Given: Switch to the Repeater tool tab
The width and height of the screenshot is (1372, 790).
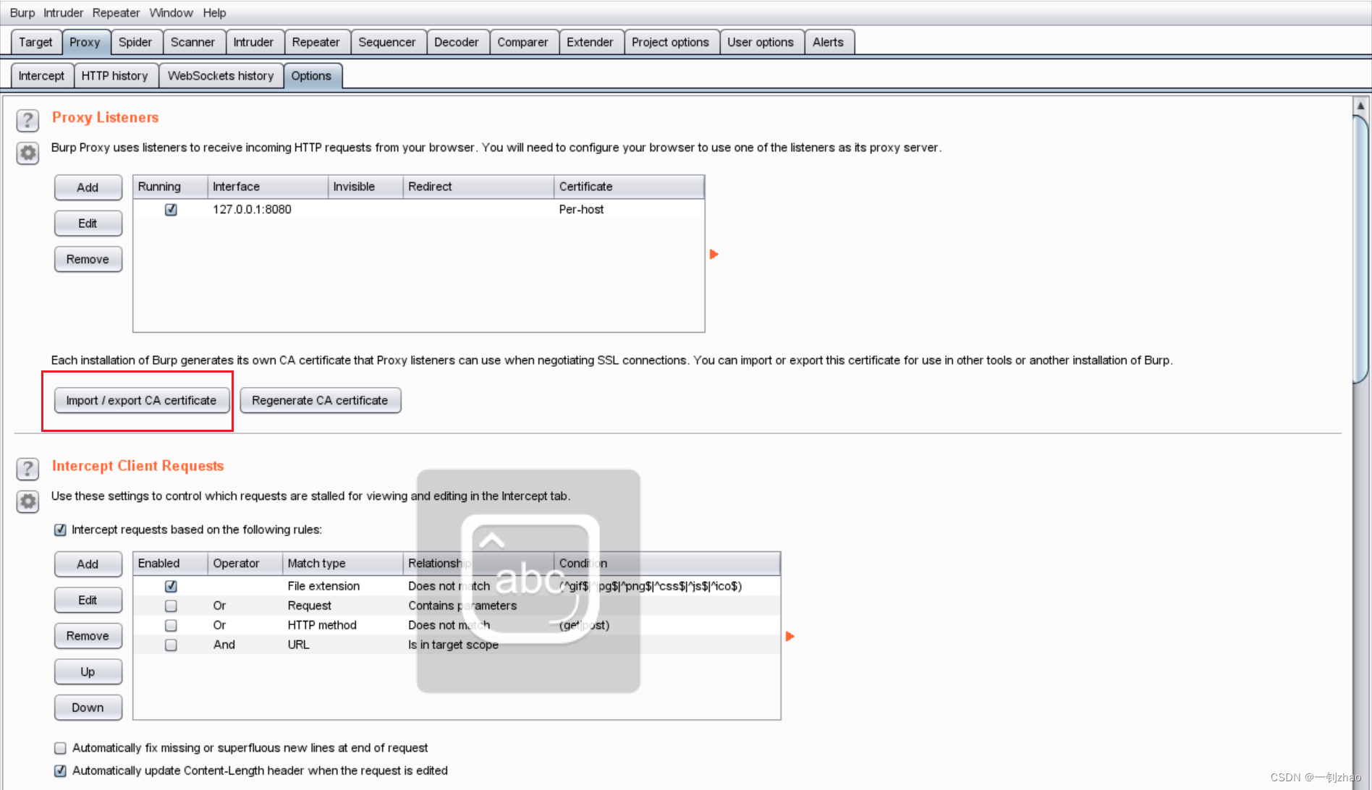Looking at the screenshot, I should click(x=316, y=42).
